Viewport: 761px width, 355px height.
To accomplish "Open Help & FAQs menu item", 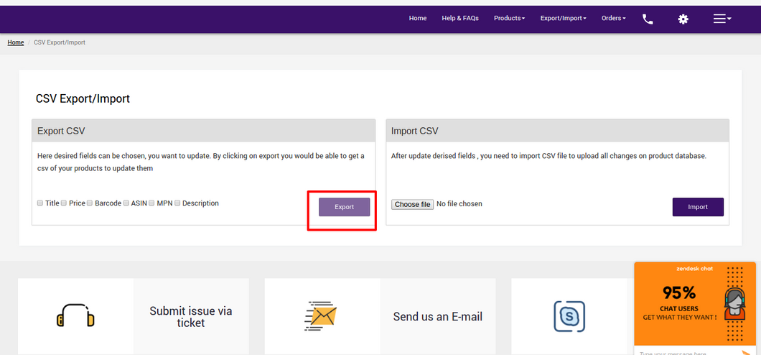I will point(460,18).
